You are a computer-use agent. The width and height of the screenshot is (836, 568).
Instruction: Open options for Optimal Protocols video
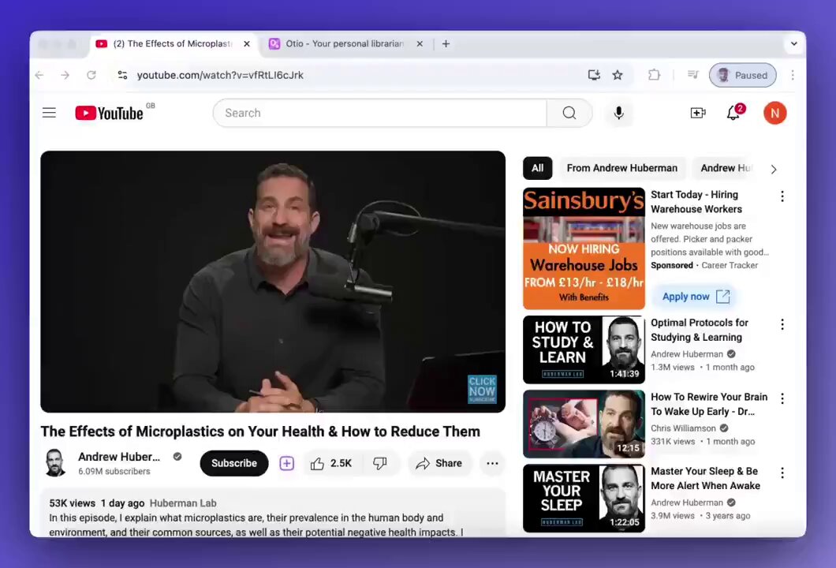coord(782,324)
